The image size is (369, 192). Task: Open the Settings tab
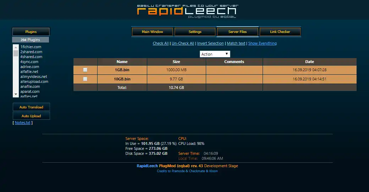[x=195, y=32]
